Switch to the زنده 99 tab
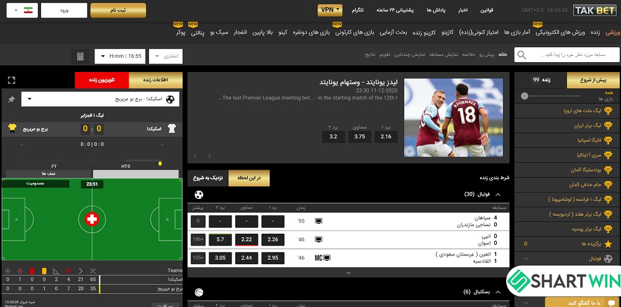This screenshot has height=307, width=621. click(541, 80)
